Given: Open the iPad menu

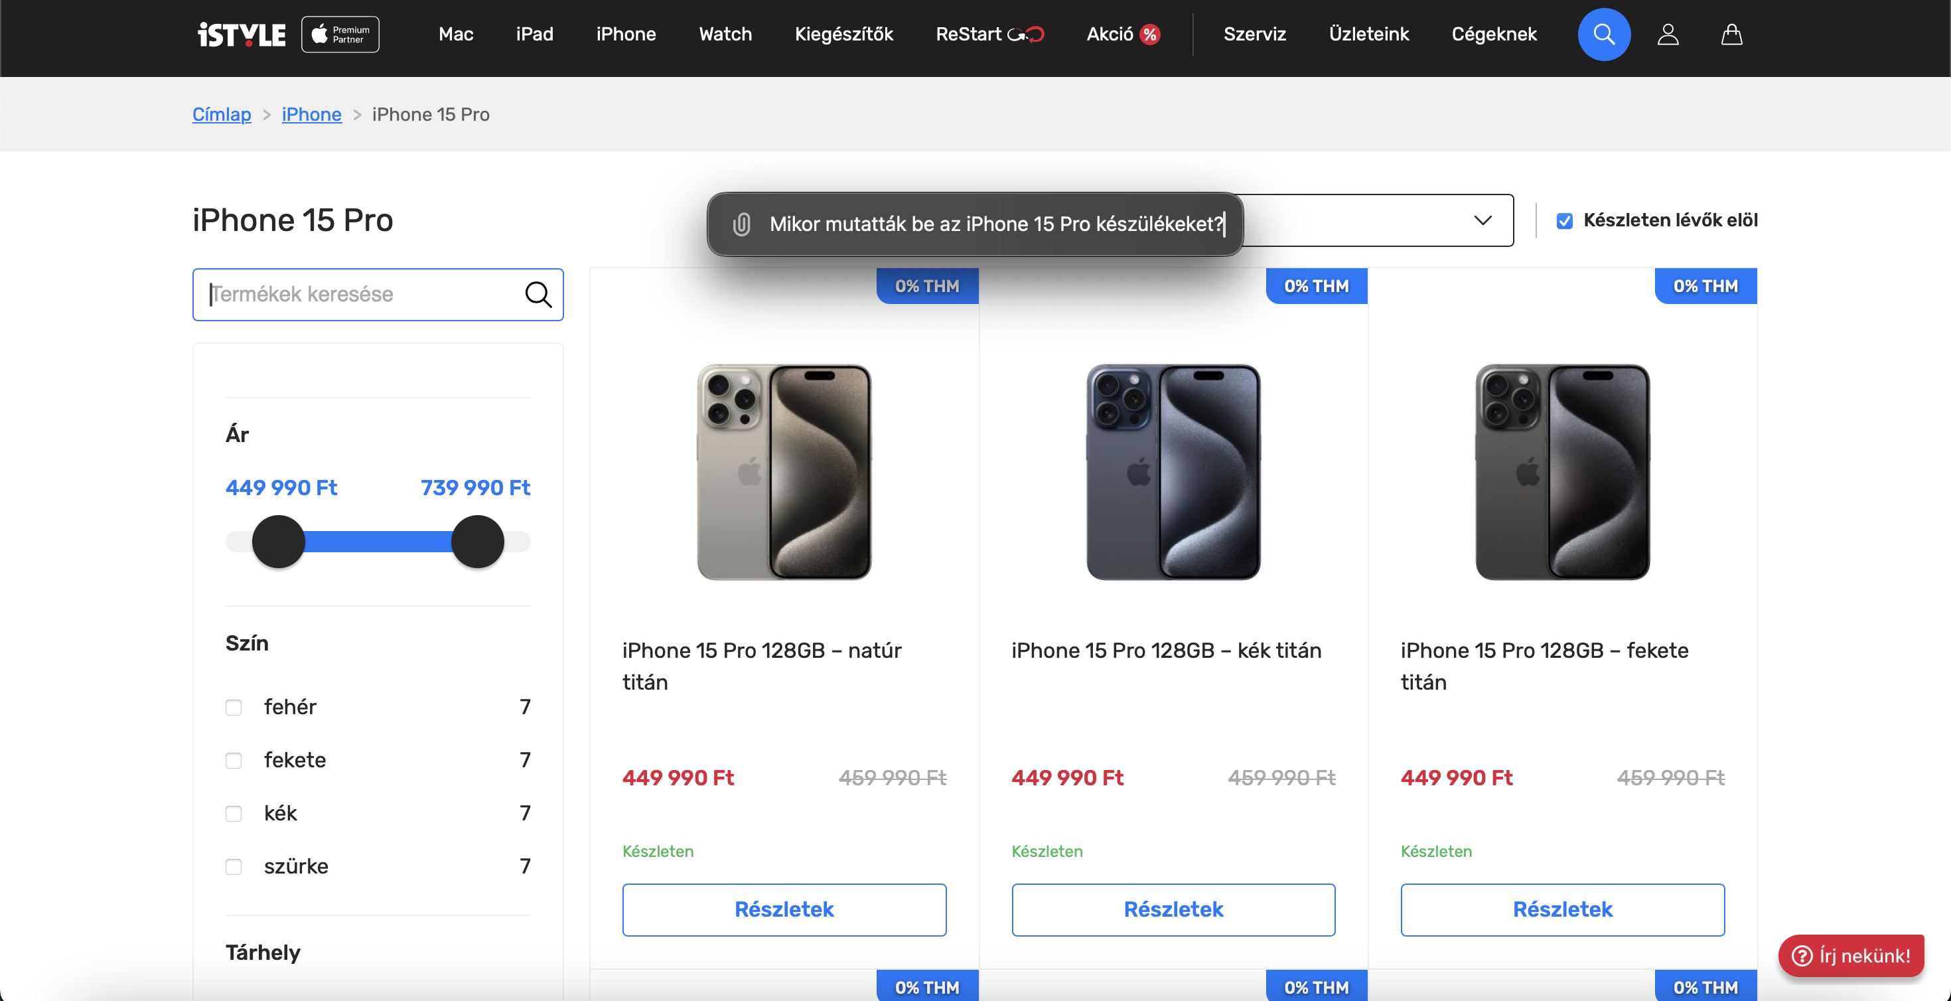Looking at the screenshot, I should (x=534, y=34).
